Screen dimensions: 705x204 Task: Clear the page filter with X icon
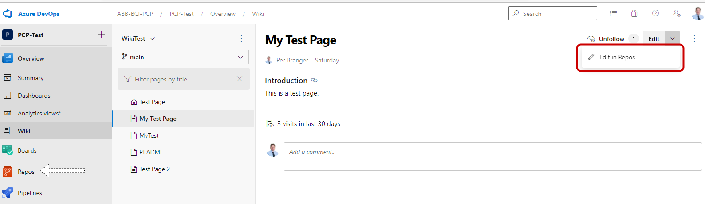(240, 79)
